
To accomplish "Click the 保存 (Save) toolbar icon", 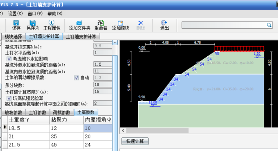I will 16,23.
